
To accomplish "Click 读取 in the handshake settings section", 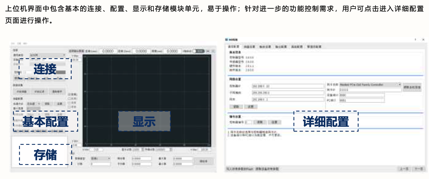I will pyautogui.click(x=259, y=122).
